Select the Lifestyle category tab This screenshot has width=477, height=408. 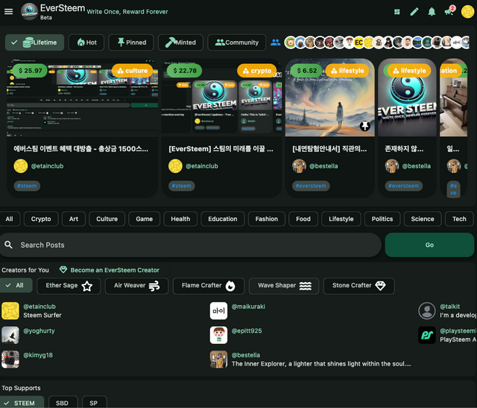click(341, 219)
